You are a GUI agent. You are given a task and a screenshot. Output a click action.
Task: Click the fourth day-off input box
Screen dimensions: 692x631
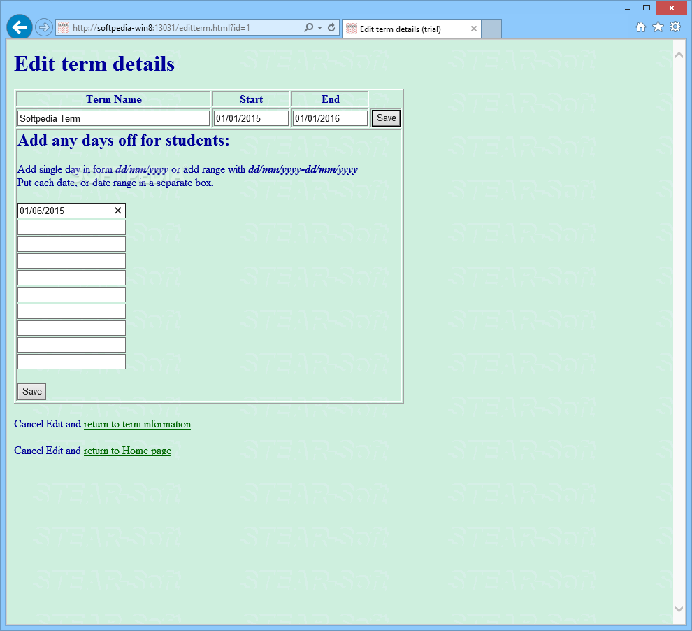tap(71, 261)
